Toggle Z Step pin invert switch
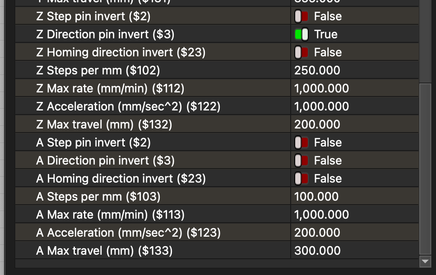The width and height of the screenshot is (436, 275). [x=301, y=17]
